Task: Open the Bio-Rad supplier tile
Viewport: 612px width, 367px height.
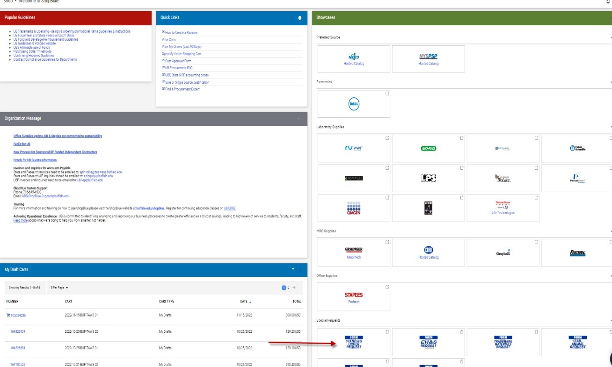Action: pos(428,149)
